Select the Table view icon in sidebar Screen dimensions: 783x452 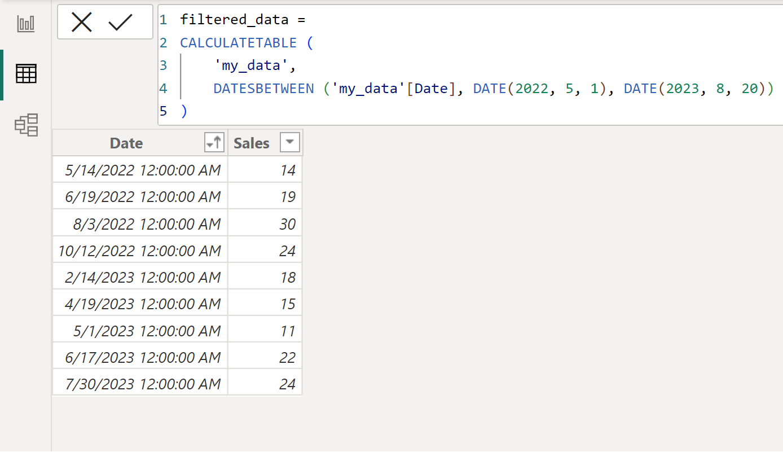tap(25, 73)
